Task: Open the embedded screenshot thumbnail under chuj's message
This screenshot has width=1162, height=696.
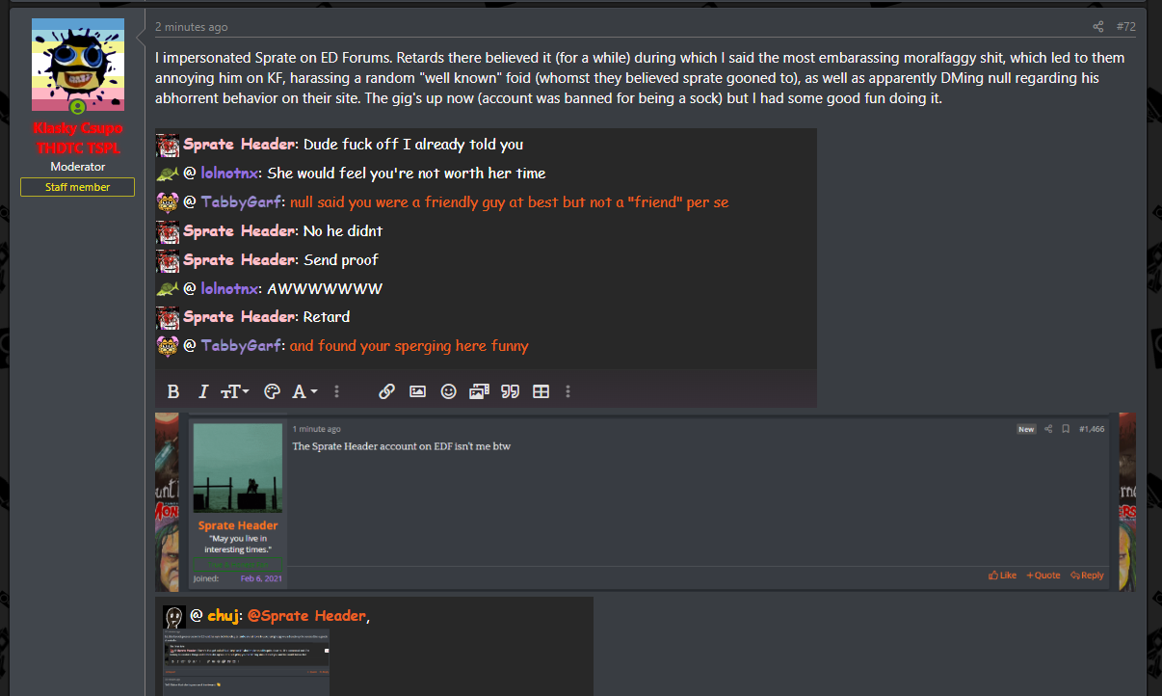Action: [247, 662]
